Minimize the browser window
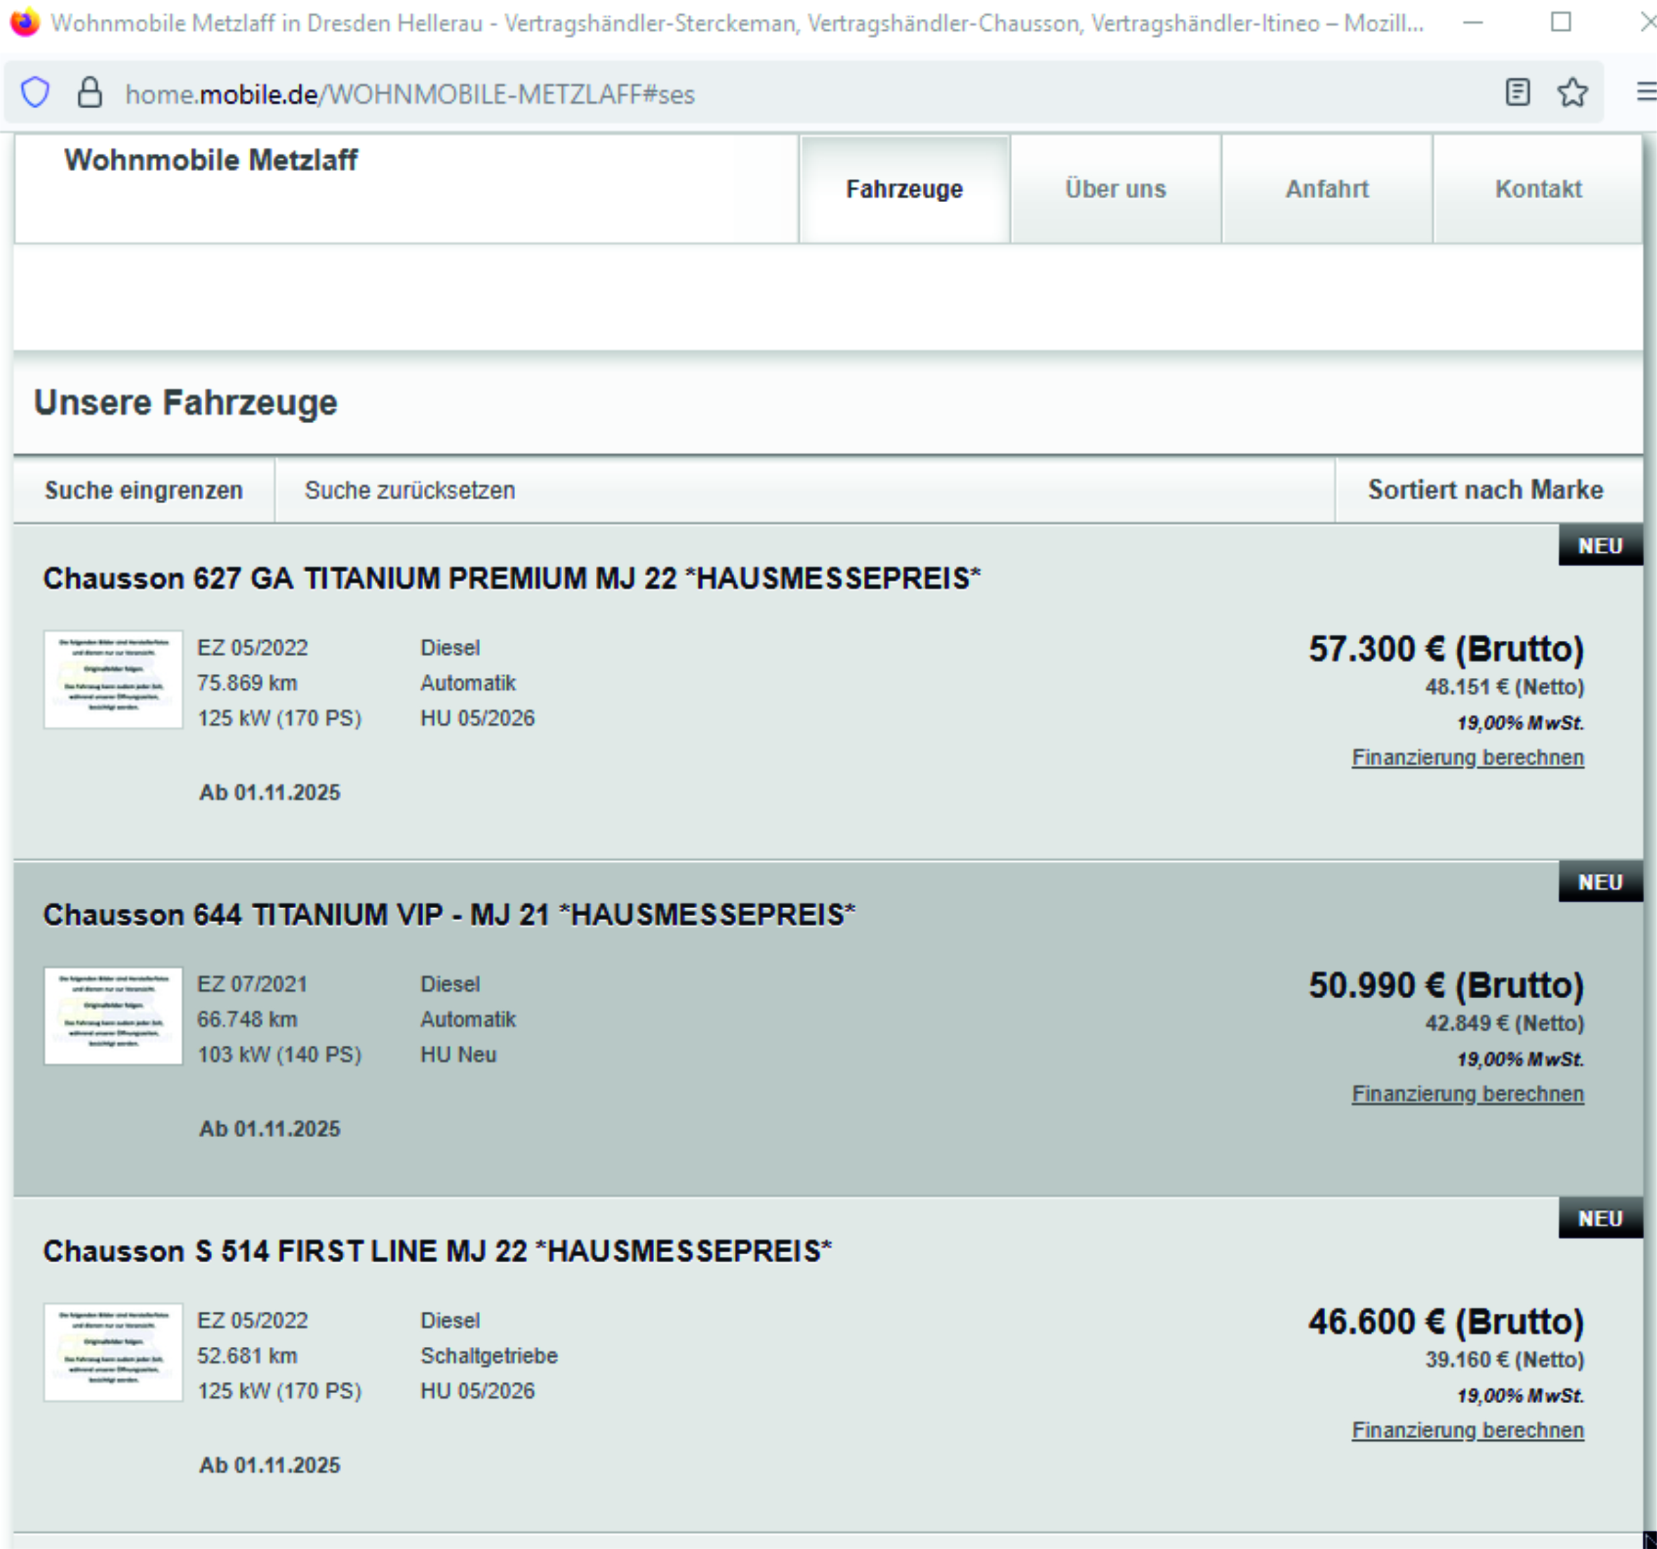This screenshot has height=1549, width=1657. (1474, 23)
